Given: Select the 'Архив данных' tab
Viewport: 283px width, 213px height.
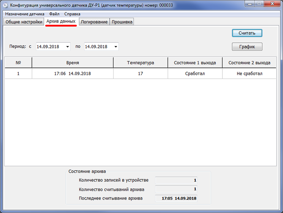Looking at the screenshot, I should pyautogui.click(x=61, y=21).
